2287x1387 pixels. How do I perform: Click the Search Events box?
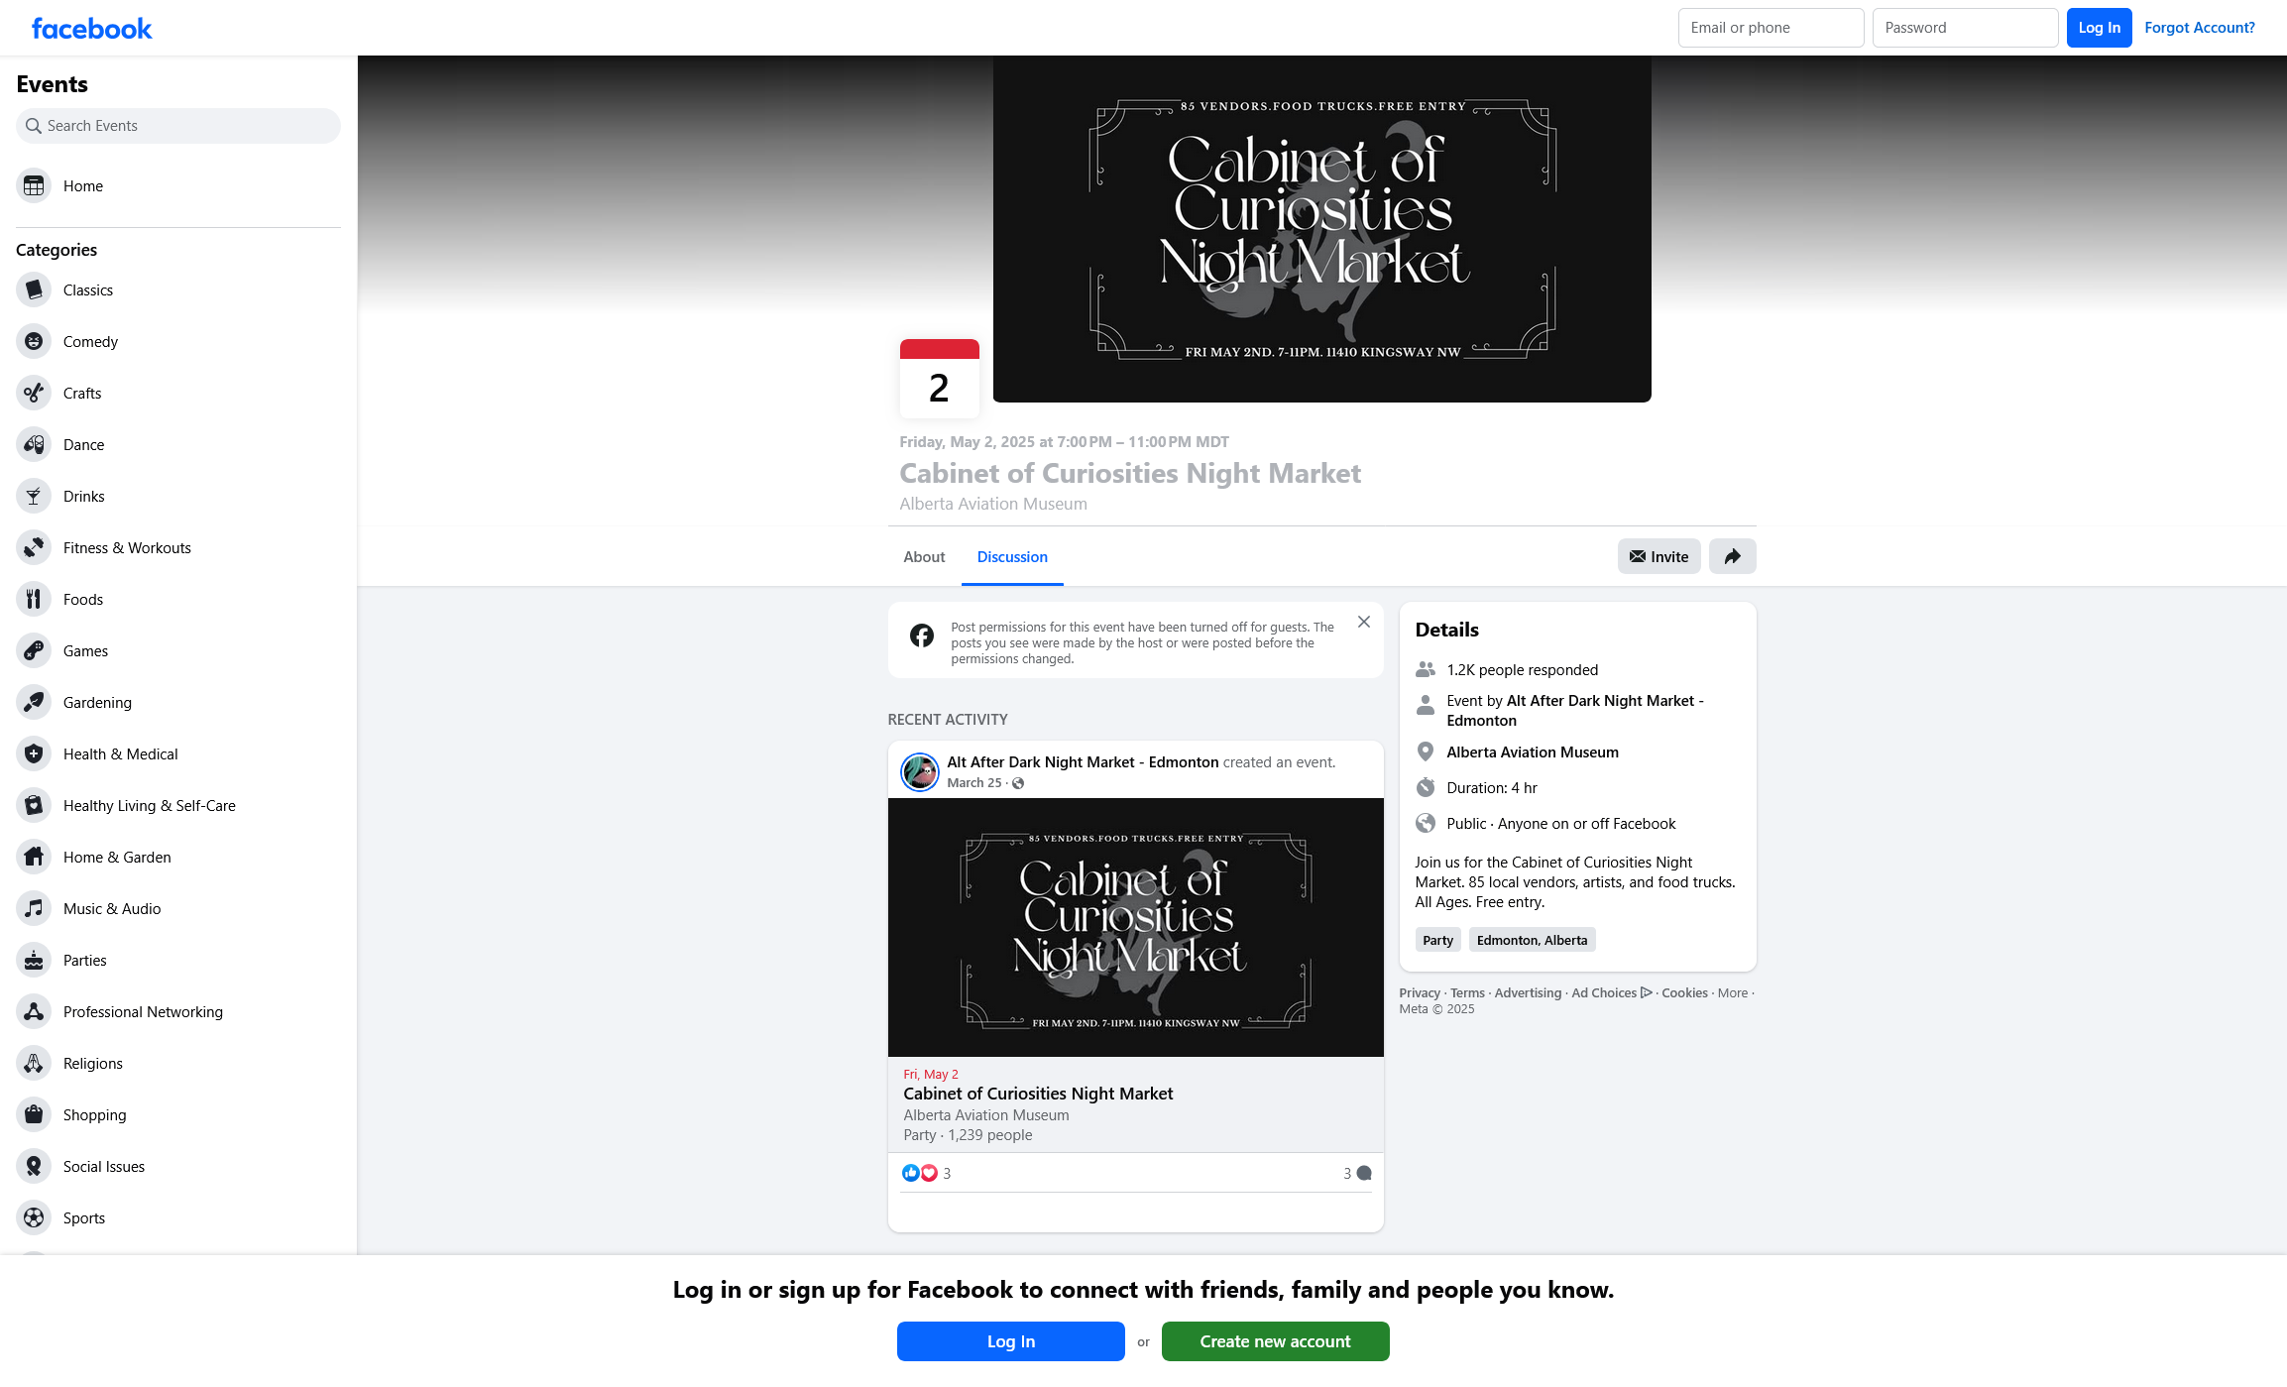coord(178,126)
